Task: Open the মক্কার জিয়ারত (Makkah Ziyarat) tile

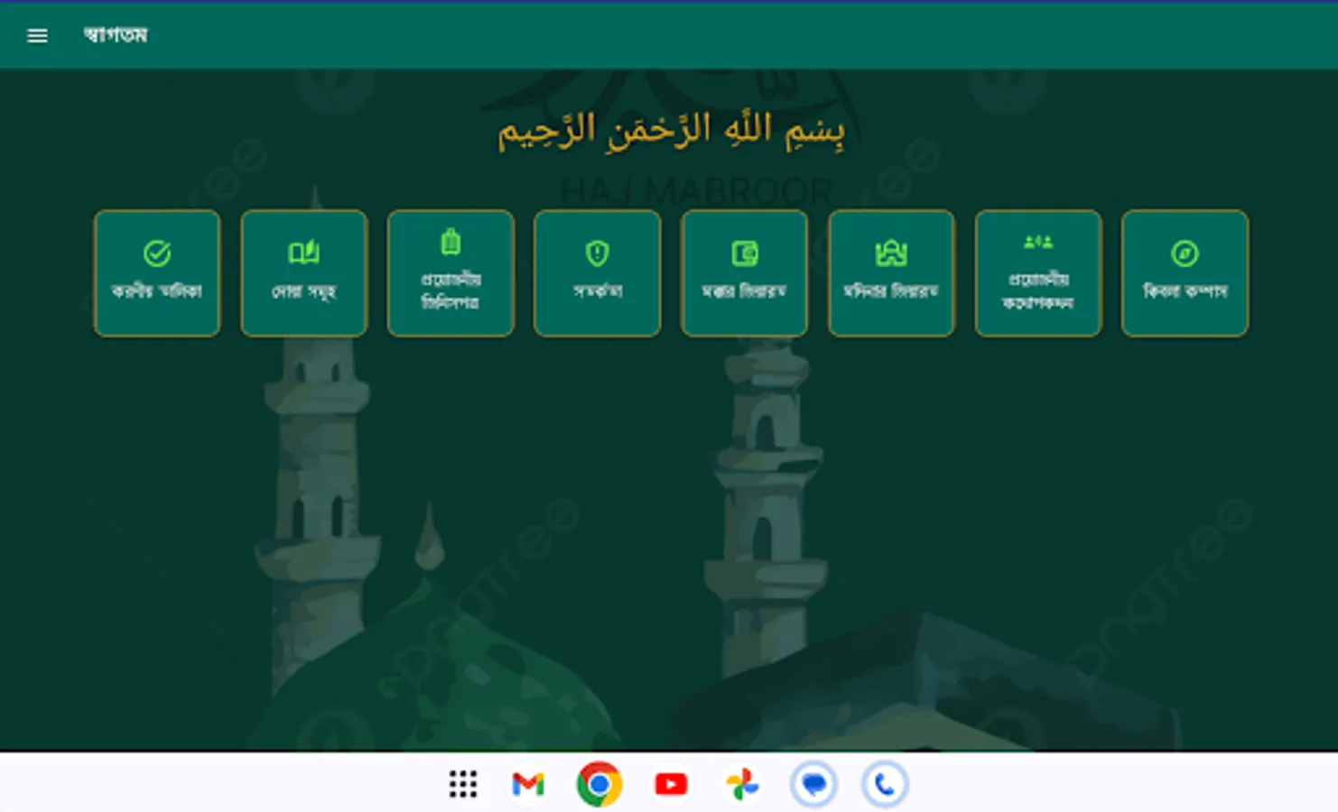Action: pyautogui.click(x=744, y=272)
